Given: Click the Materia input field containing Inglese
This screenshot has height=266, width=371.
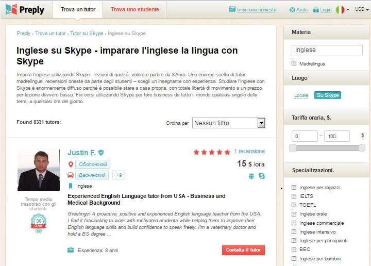Looking at the screenshot, I should 327,51.
